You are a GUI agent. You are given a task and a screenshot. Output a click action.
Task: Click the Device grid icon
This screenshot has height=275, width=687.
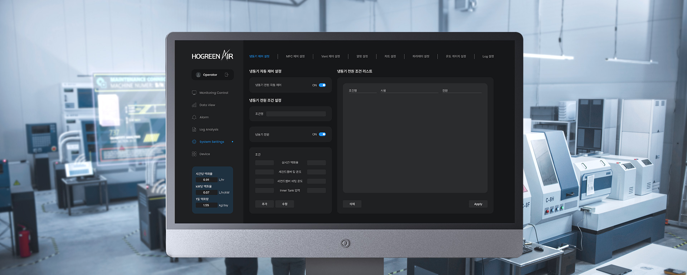(194, 154)
